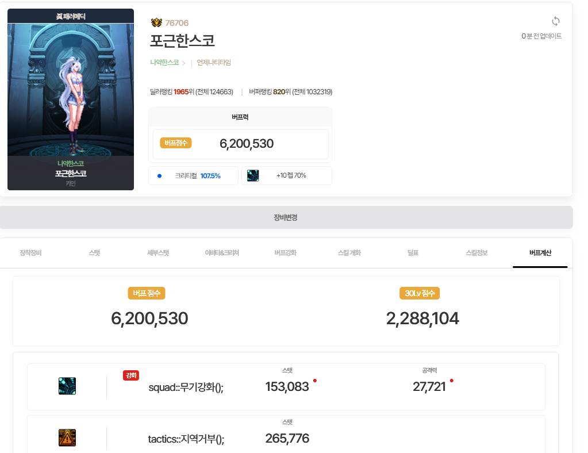Click the orange 버프 점수 badge

click(147, 293)
